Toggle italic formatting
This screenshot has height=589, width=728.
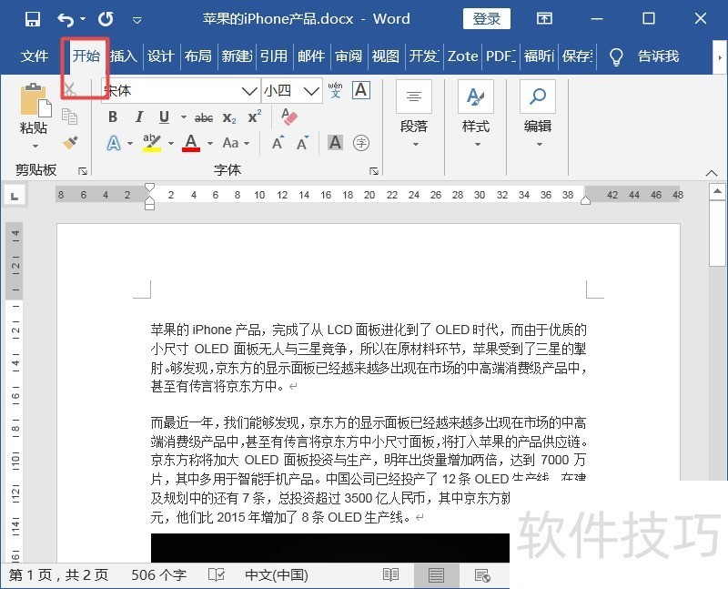(139, 117)
